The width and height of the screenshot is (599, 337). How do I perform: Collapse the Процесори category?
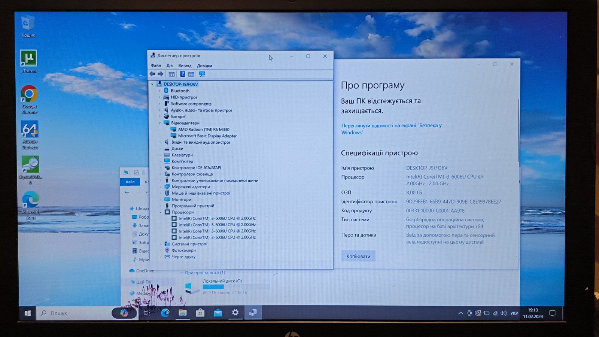pyautogui.click(x=160, y=212)
